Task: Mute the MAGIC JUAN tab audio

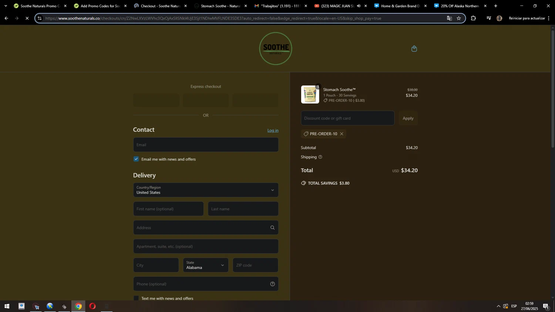Action: 359,6
